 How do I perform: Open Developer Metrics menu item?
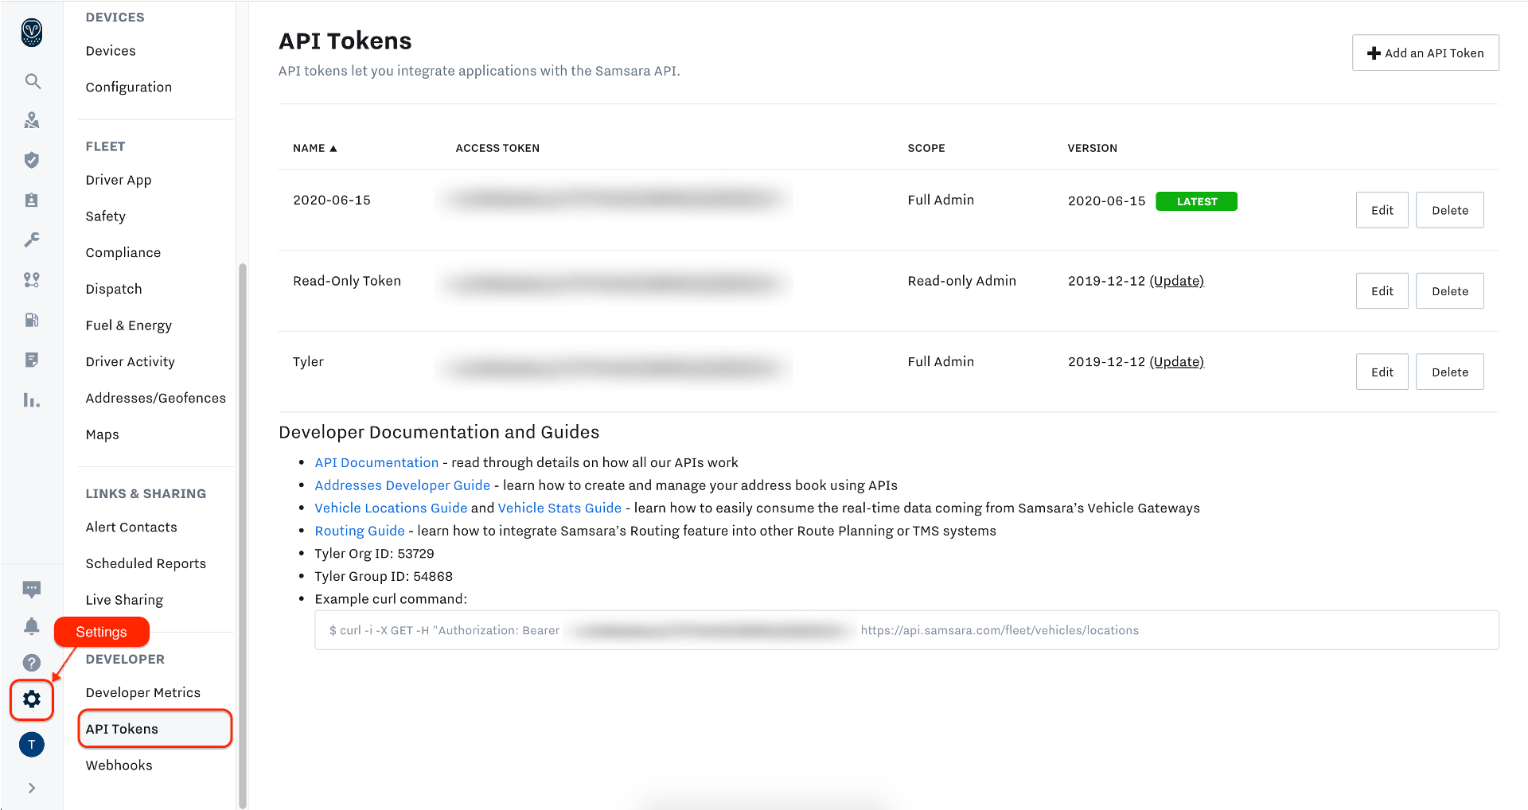[143, 693]
